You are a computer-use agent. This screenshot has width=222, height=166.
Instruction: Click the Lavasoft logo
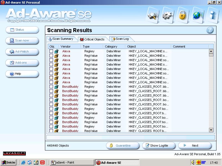(x=14, y=154)
